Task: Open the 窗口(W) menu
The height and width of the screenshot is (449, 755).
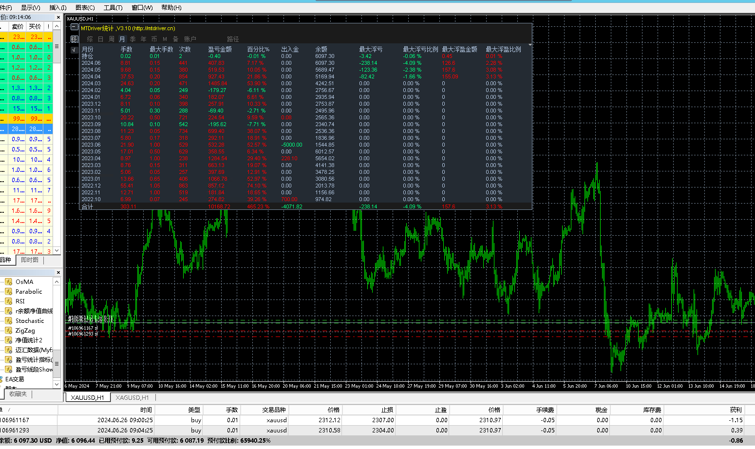Action: (142, 7)
